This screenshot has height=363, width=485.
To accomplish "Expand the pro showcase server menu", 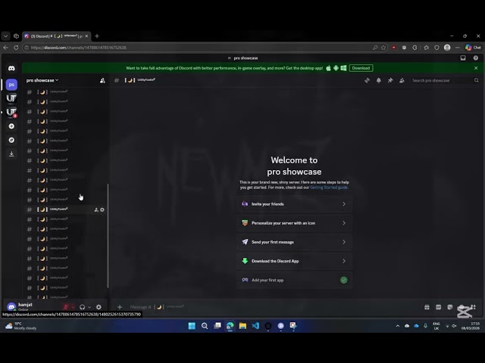I will (x=42, y=81).
